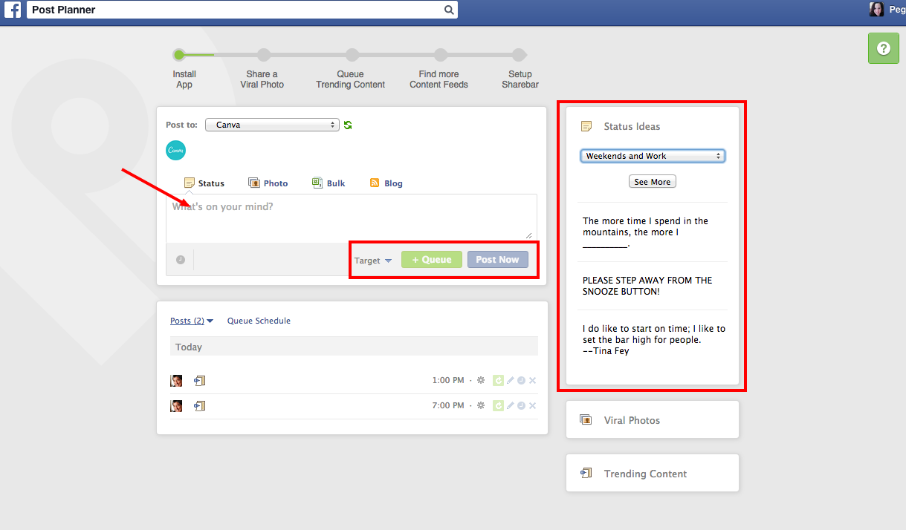Open the Weekends and Work category dropdown

pyautogui.click(x=653, y=156)
